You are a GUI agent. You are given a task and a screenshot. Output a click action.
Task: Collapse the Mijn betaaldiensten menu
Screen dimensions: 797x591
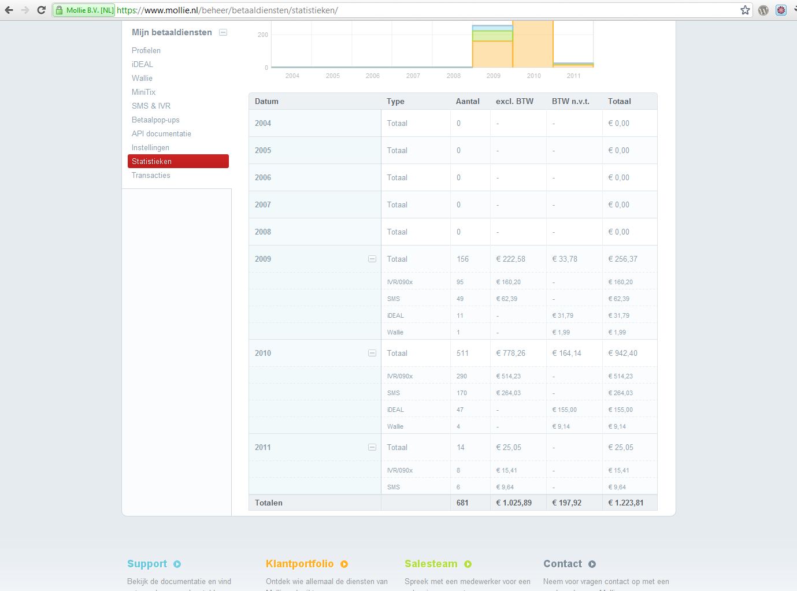point(223,32)
